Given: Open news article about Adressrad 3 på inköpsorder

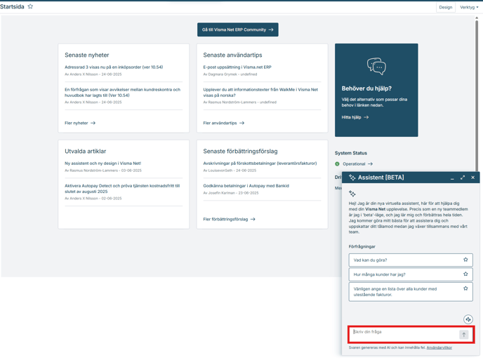Looking at the screenshot, I should pyautogui.click(x=114, y=67).
